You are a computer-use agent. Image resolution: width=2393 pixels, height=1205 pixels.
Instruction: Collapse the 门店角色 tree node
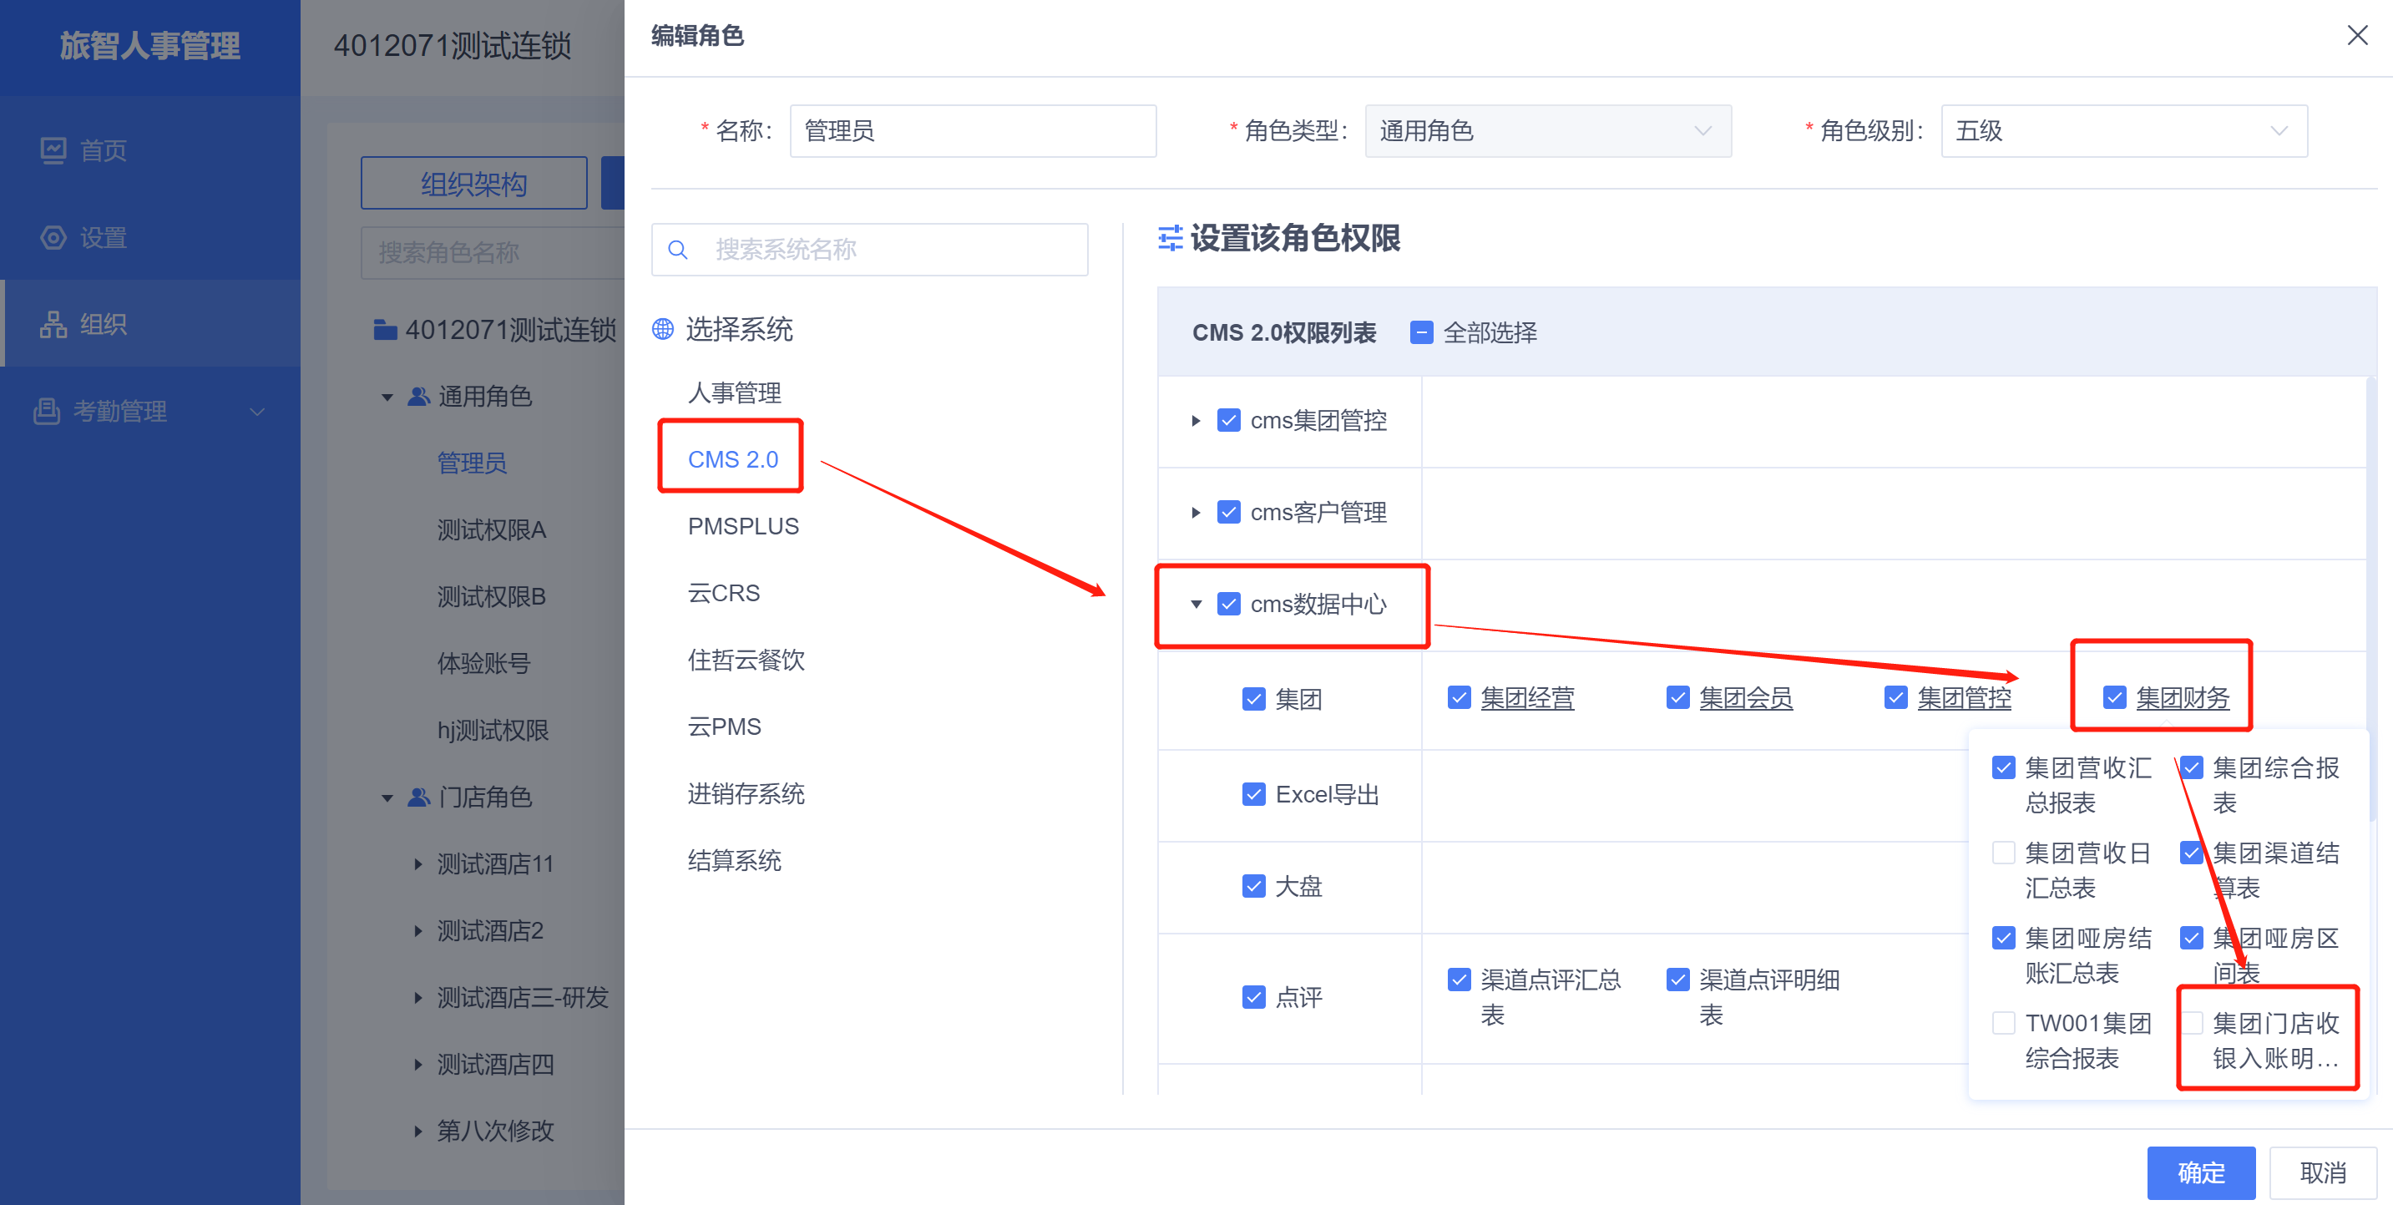(387, 797)
